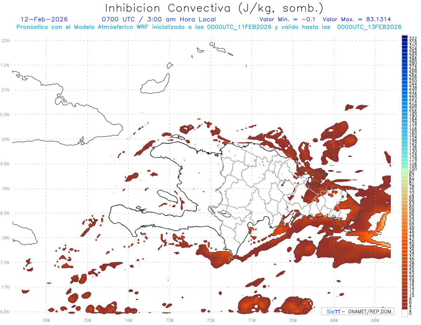Select the Valor Max. = 83.1314 readout
This screenshot has width=421, height=325.
point(357,19)
